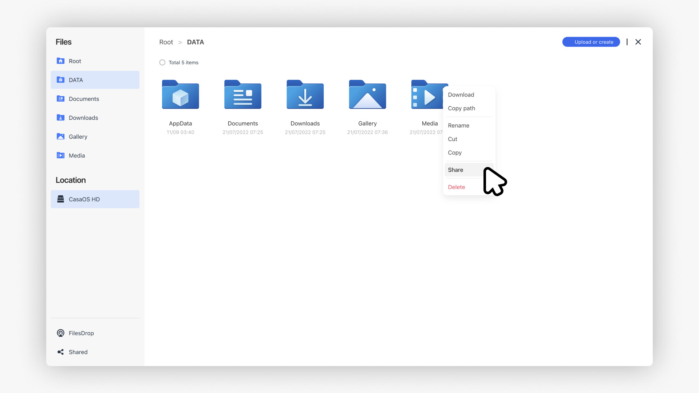Click the Root home icon in sidebar
Viewport: 699px width, 393px height.
click(60, 61)
